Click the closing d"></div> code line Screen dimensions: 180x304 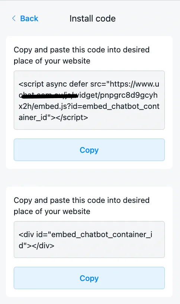pos(36,246)
